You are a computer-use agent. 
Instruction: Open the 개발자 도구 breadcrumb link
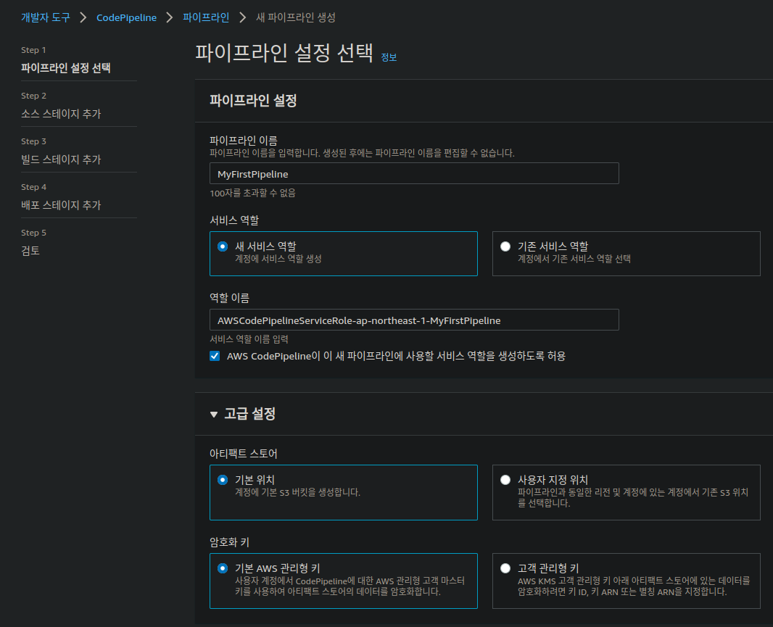point(46,17)
